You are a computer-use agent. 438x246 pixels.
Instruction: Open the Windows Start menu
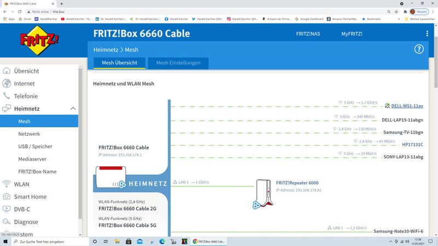[x=5, y=242]
